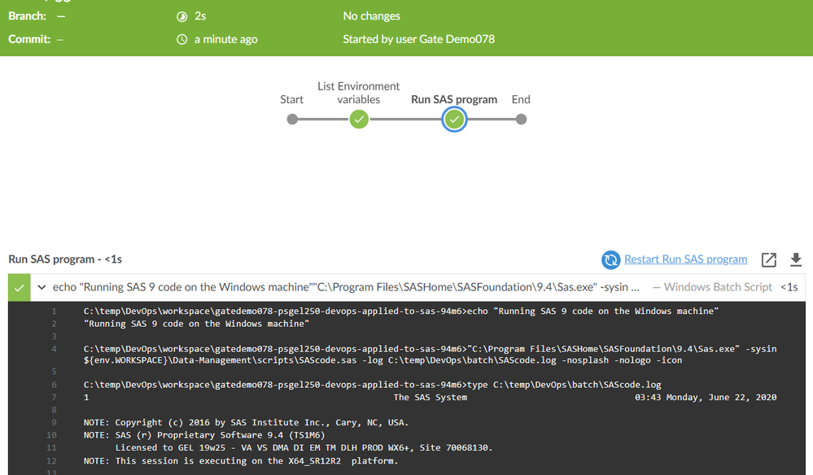Open the step log in a new window
This screenshot has width=813, height=475.
point(769,259)
